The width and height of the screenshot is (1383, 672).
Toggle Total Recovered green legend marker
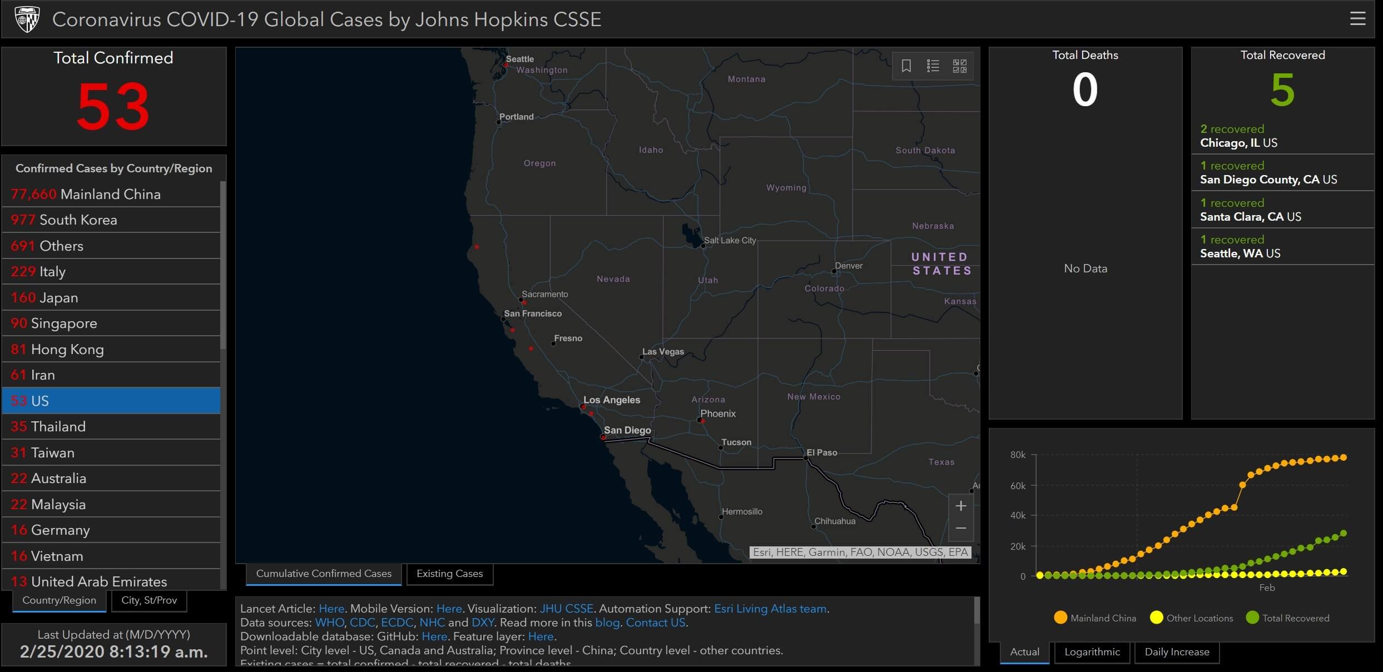(x=1252, y=618)
